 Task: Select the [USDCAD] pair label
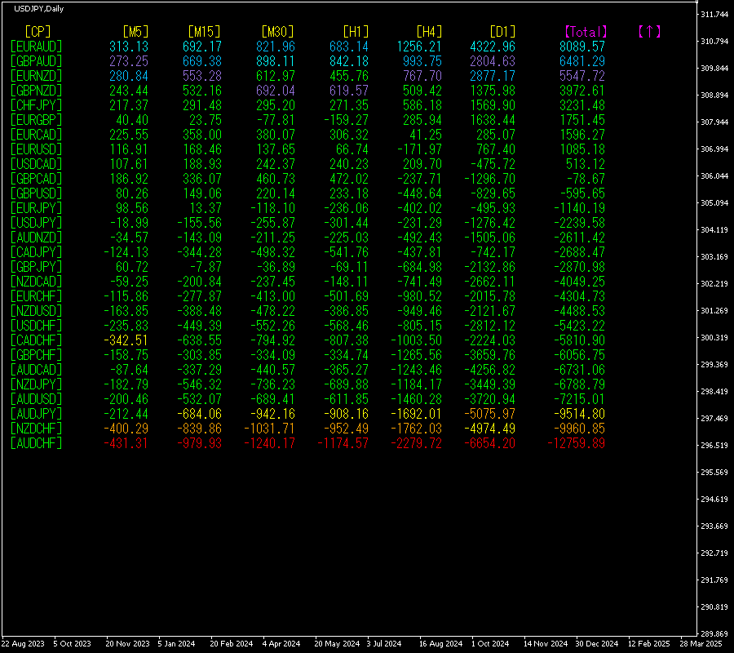[36, 164]
